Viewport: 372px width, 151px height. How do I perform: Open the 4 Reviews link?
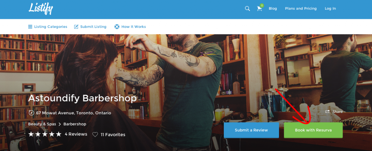point(76,134)
